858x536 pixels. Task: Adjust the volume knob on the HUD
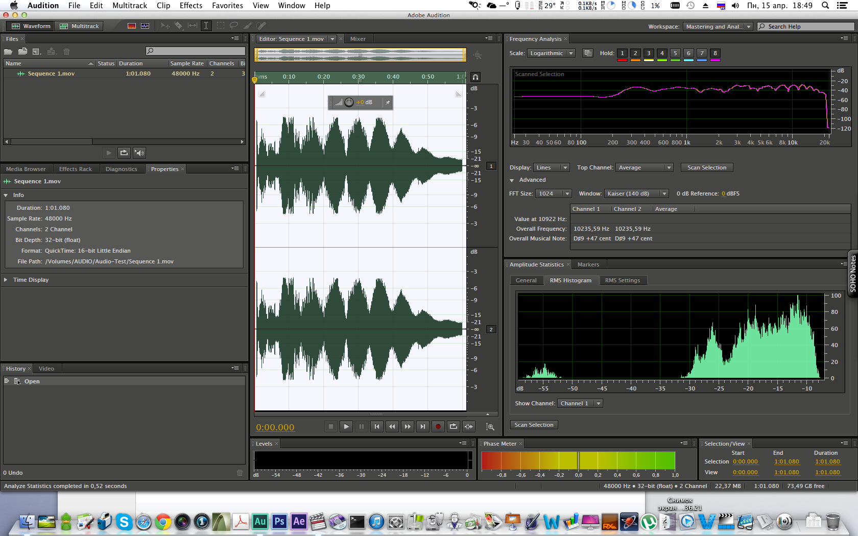(x=349, y=103)
